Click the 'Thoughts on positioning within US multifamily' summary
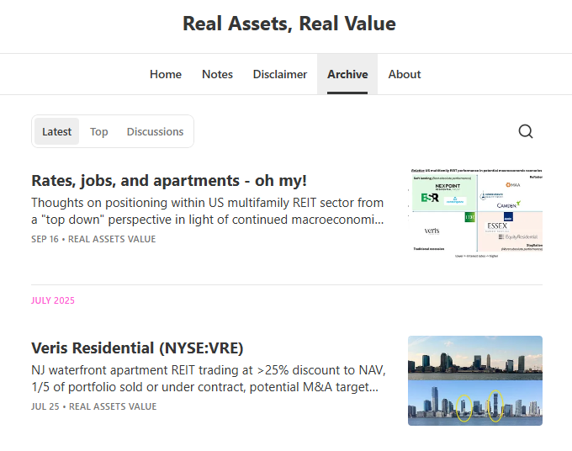Viewport: 572px width, 451px height. pyautogui.click(x=208, y=211)
